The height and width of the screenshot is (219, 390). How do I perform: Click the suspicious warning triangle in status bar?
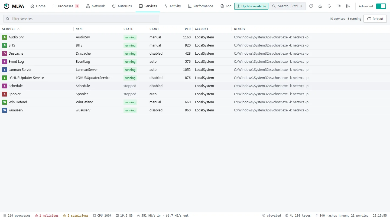64,216
